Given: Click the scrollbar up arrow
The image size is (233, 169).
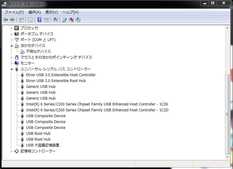Looking at the screenshot, I should click(227, 28).
